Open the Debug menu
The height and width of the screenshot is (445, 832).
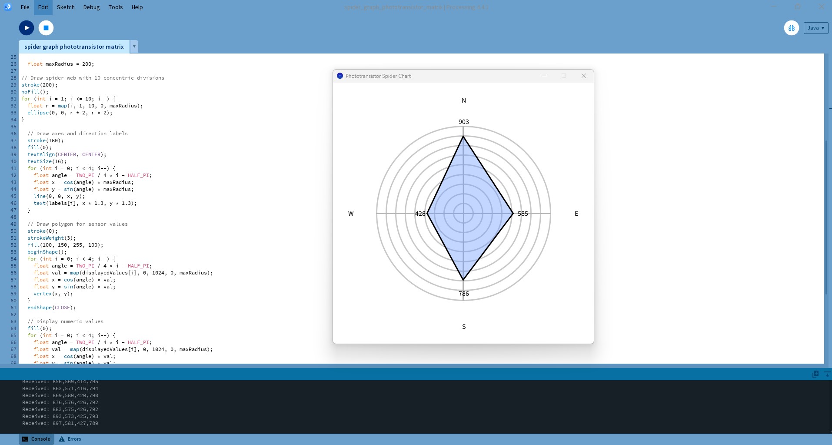coord(91,7)
